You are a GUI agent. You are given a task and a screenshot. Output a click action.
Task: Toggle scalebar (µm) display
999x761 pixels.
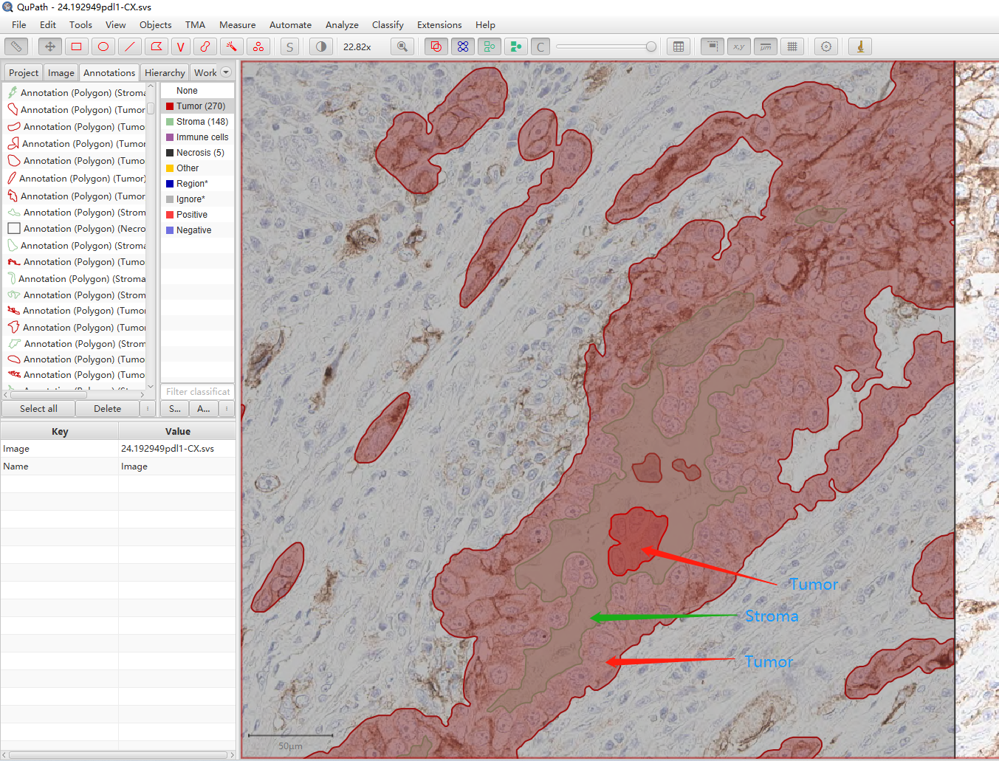(x=766, y=47)
